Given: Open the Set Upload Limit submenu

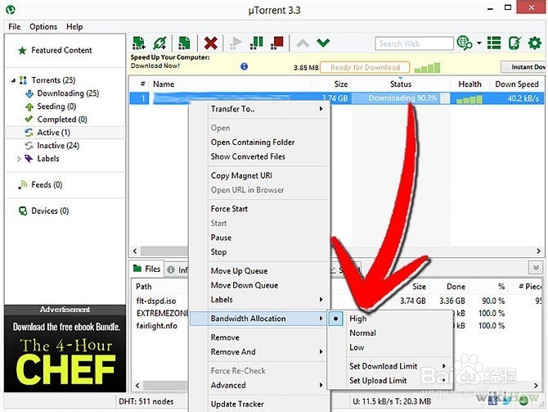Looking at the screenshot, I should (x=389, y=381).
